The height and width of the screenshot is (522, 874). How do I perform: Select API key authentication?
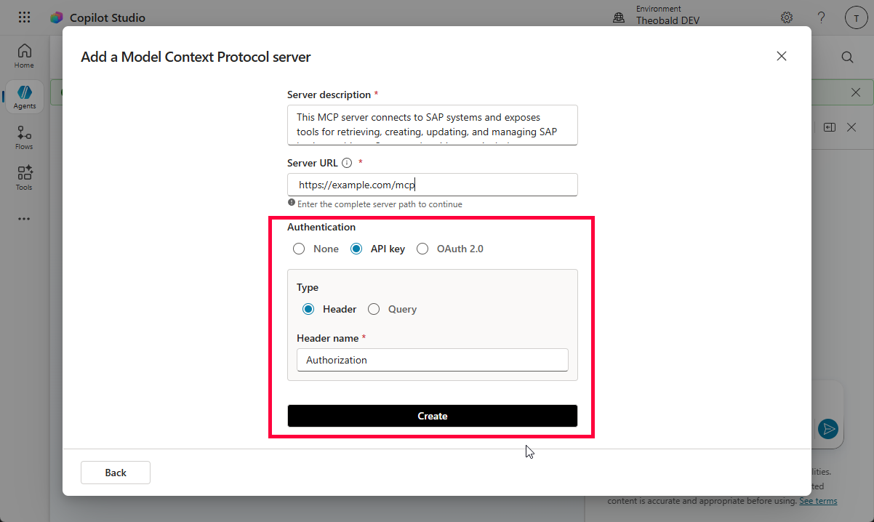[356, 249]
